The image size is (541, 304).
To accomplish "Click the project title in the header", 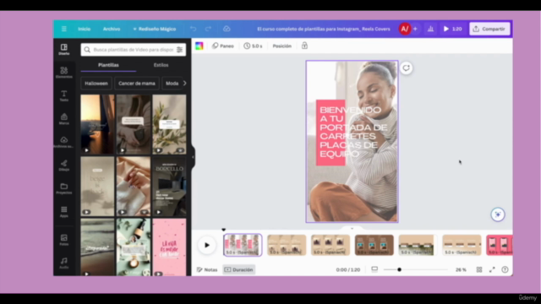I will (324, 29).
